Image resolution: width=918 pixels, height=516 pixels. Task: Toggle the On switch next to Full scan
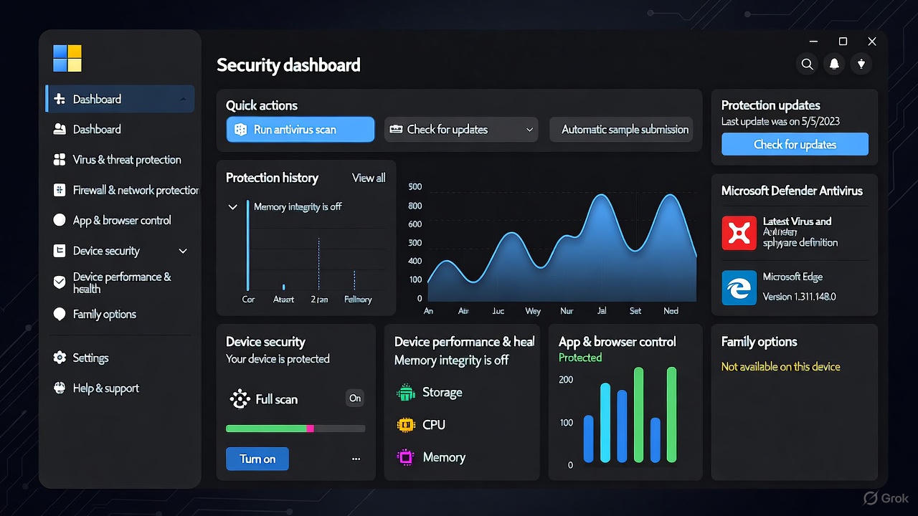(355, 398)
